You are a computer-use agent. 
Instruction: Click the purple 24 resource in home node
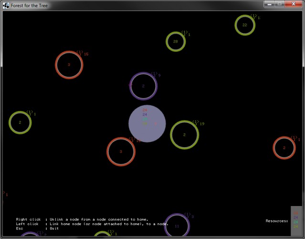coord(145,115)
